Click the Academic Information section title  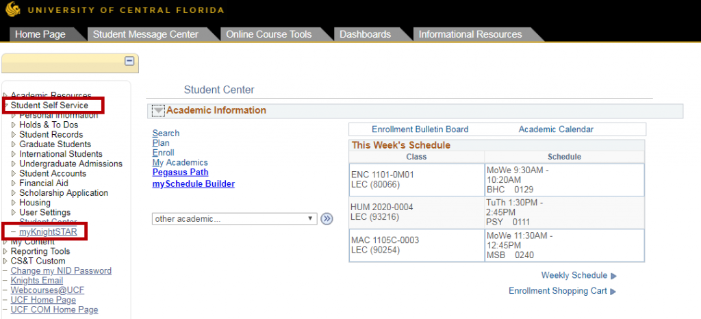[x=216, y=110]
